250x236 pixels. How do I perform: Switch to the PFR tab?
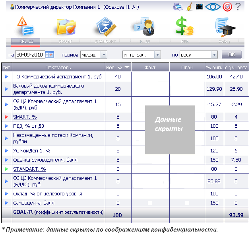coord(184,41)
